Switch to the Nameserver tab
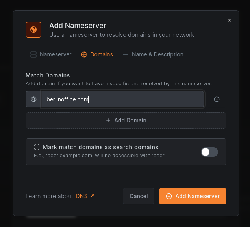Image resolution: width=250 pixels, height=227 pixels. coord(51,54)
